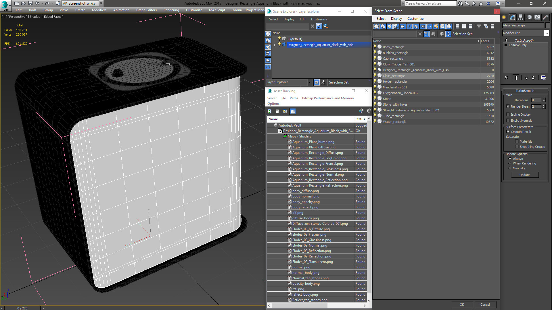Screen dimensions: 552x310
Task: Toggle Display Geometry filter in Select From Scene
Action: click(x=376, y=26)
